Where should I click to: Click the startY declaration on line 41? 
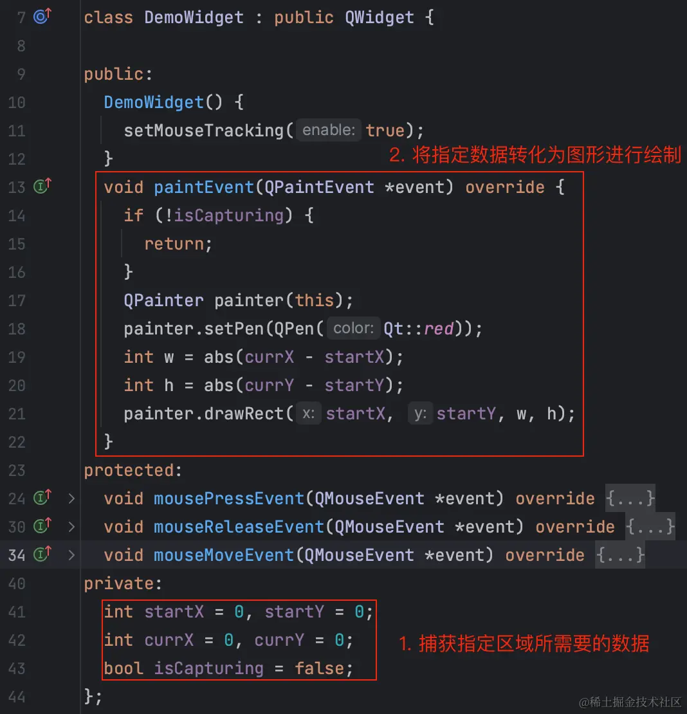[x=294, y=612]
